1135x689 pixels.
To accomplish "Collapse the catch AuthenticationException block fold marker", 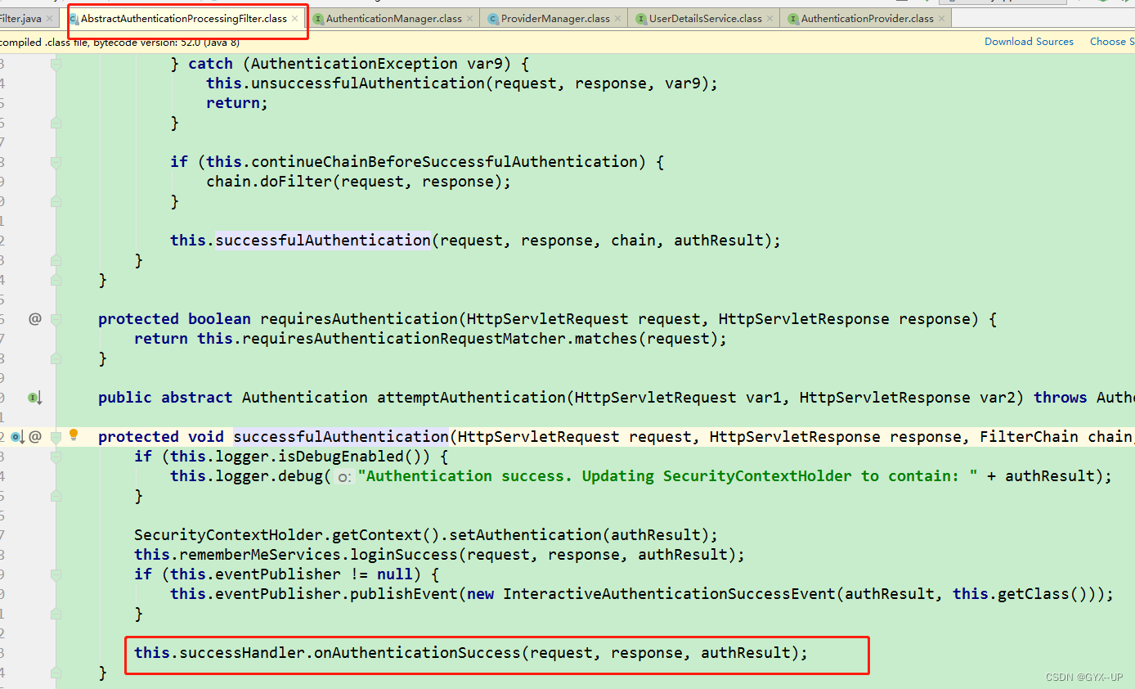I will tap(56, 64).
